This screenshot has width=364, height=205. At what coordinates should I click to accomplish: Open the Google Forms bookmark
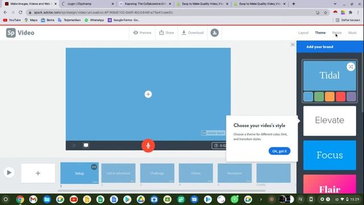click(123, 20)
